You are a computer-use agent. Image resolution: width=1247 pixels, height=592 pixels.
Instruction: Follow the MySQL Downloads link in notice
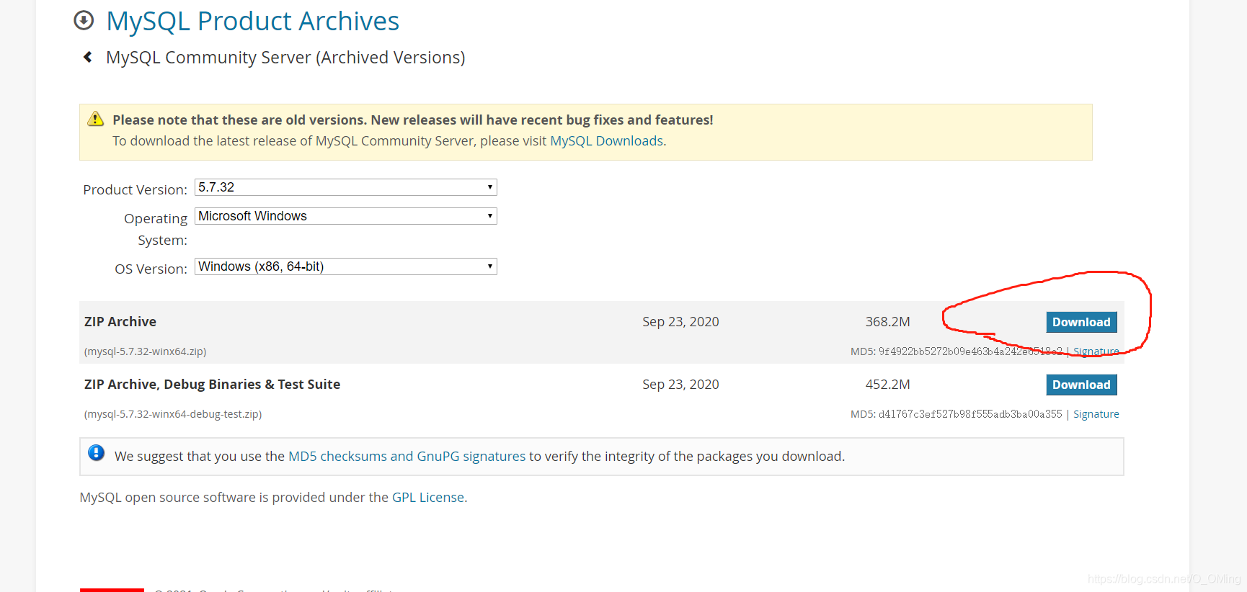(x=606, y=141)
